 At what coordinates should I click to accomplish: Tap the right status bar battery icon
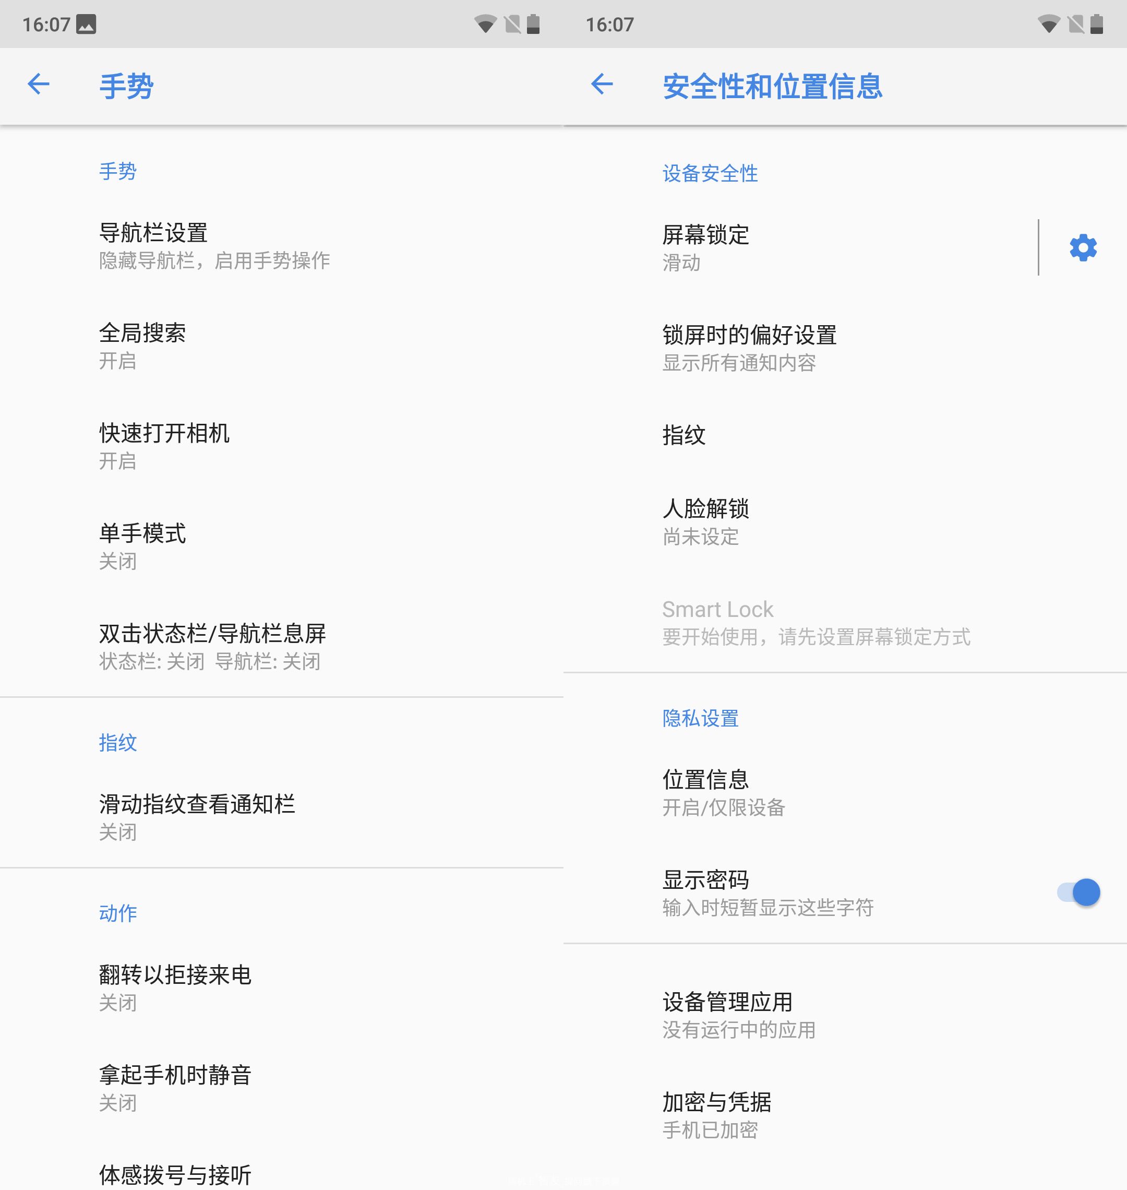1096,25
